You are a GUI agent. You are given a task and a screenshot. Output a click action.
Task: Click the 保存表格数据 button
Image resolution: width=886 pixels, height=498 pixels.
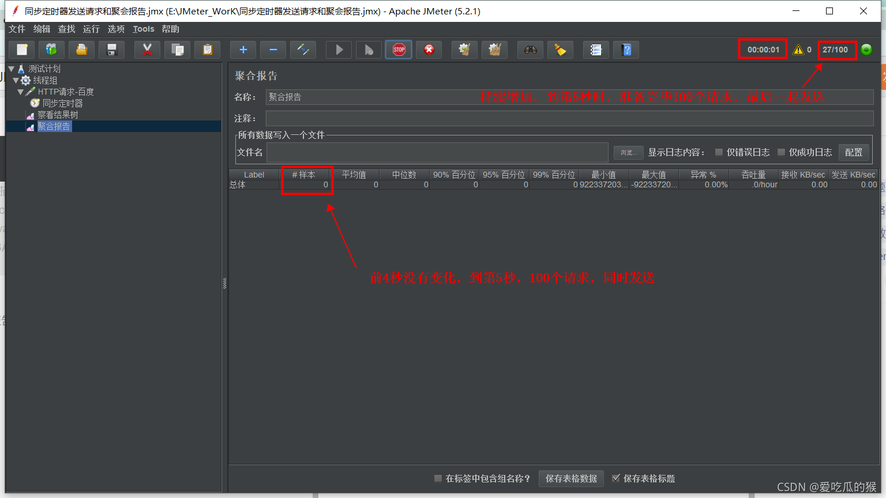[570, 478]
